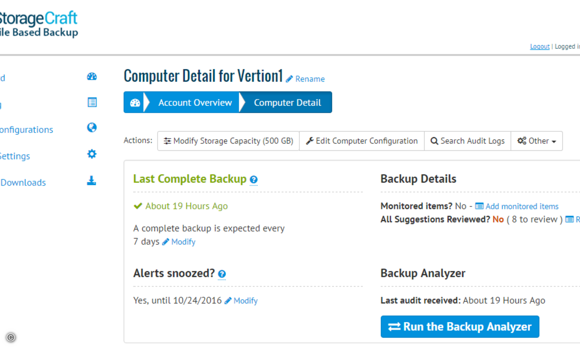Select the 'Yes, until 10/24/2016' text
The height and width of the screenshot is (348, 580).
pyautogui.click(x=177, y=301)
